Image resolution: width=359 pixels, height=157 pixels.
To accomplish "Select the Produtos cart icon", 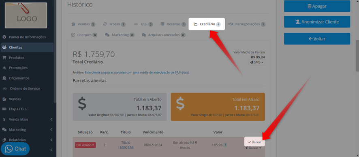I will click(4, 58).
